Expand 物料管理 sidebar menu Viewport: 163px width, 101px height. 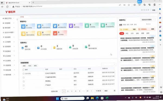(x=8, y=28)
